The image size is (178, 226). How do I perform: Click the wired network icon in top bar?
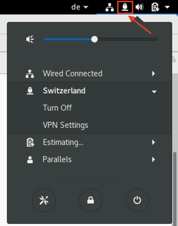pyautogui.click(x=110, y=7)
